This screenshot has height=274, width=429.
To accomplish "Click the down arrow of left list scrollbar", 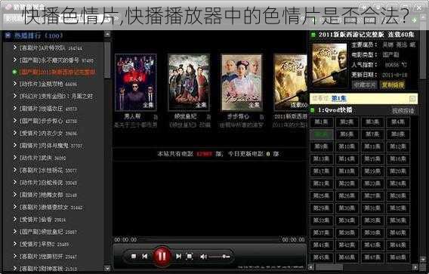I will (107, 268).
